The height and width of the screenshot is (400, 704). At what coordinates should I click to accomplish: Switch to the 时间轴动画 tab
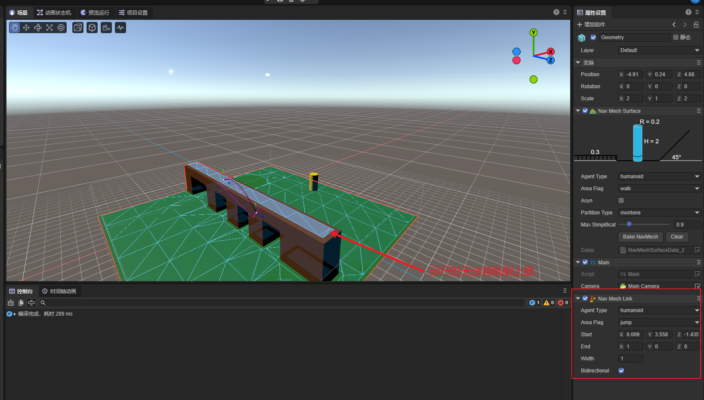pos(59,291)
